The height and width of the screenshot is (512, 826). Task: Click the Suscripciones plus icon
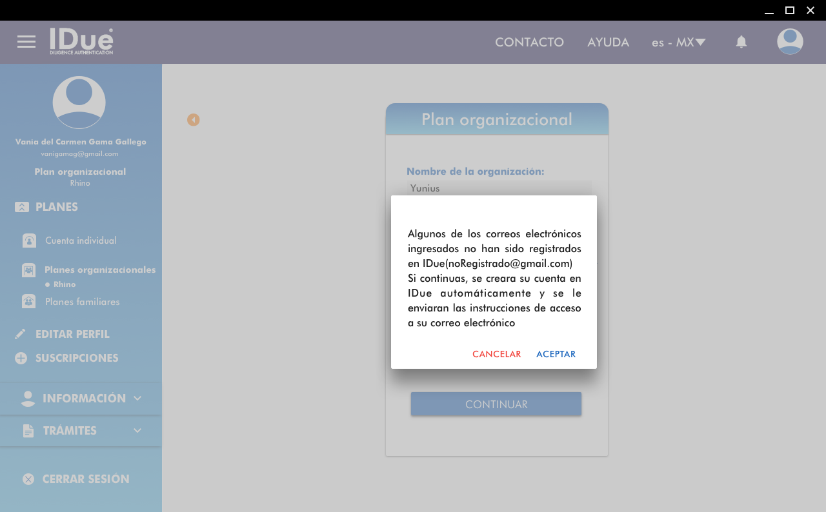[21, 358]
